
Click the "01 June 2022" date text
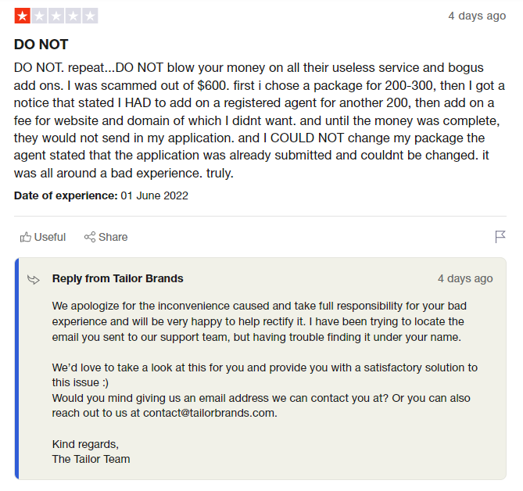click(x=154, y=195)
